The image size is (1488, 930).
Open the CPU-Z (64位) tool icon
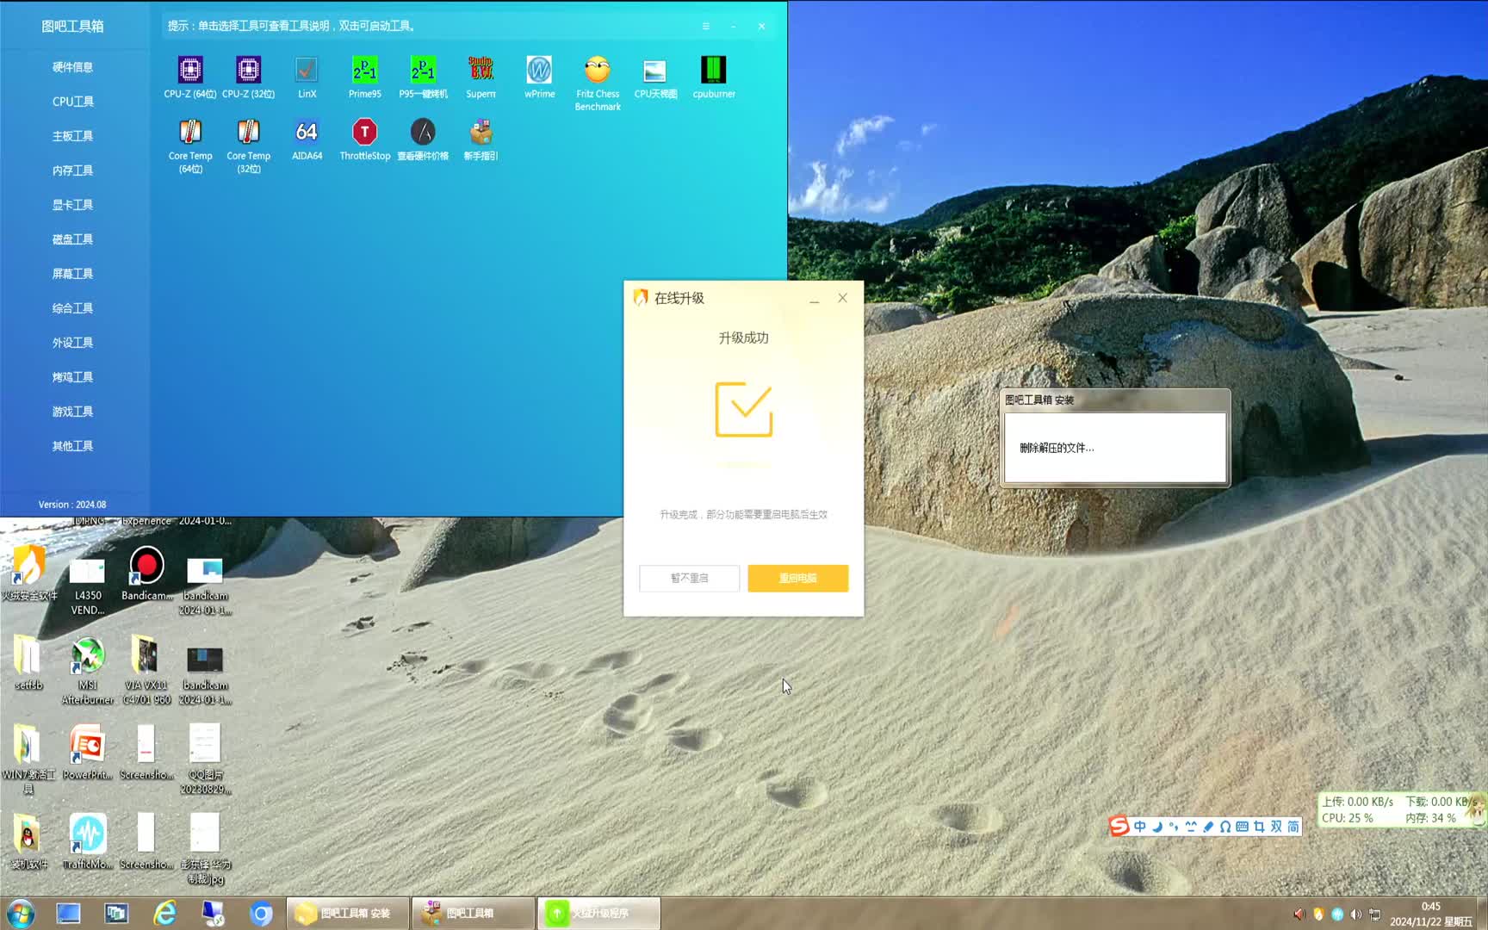point(190,71)
